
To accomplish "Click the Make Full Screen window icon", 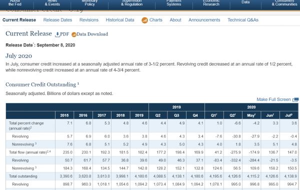I will (295, 99).
